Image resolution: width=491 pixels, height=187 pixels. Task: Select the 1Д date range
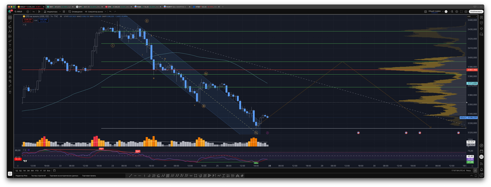click(x=16, y=170)
